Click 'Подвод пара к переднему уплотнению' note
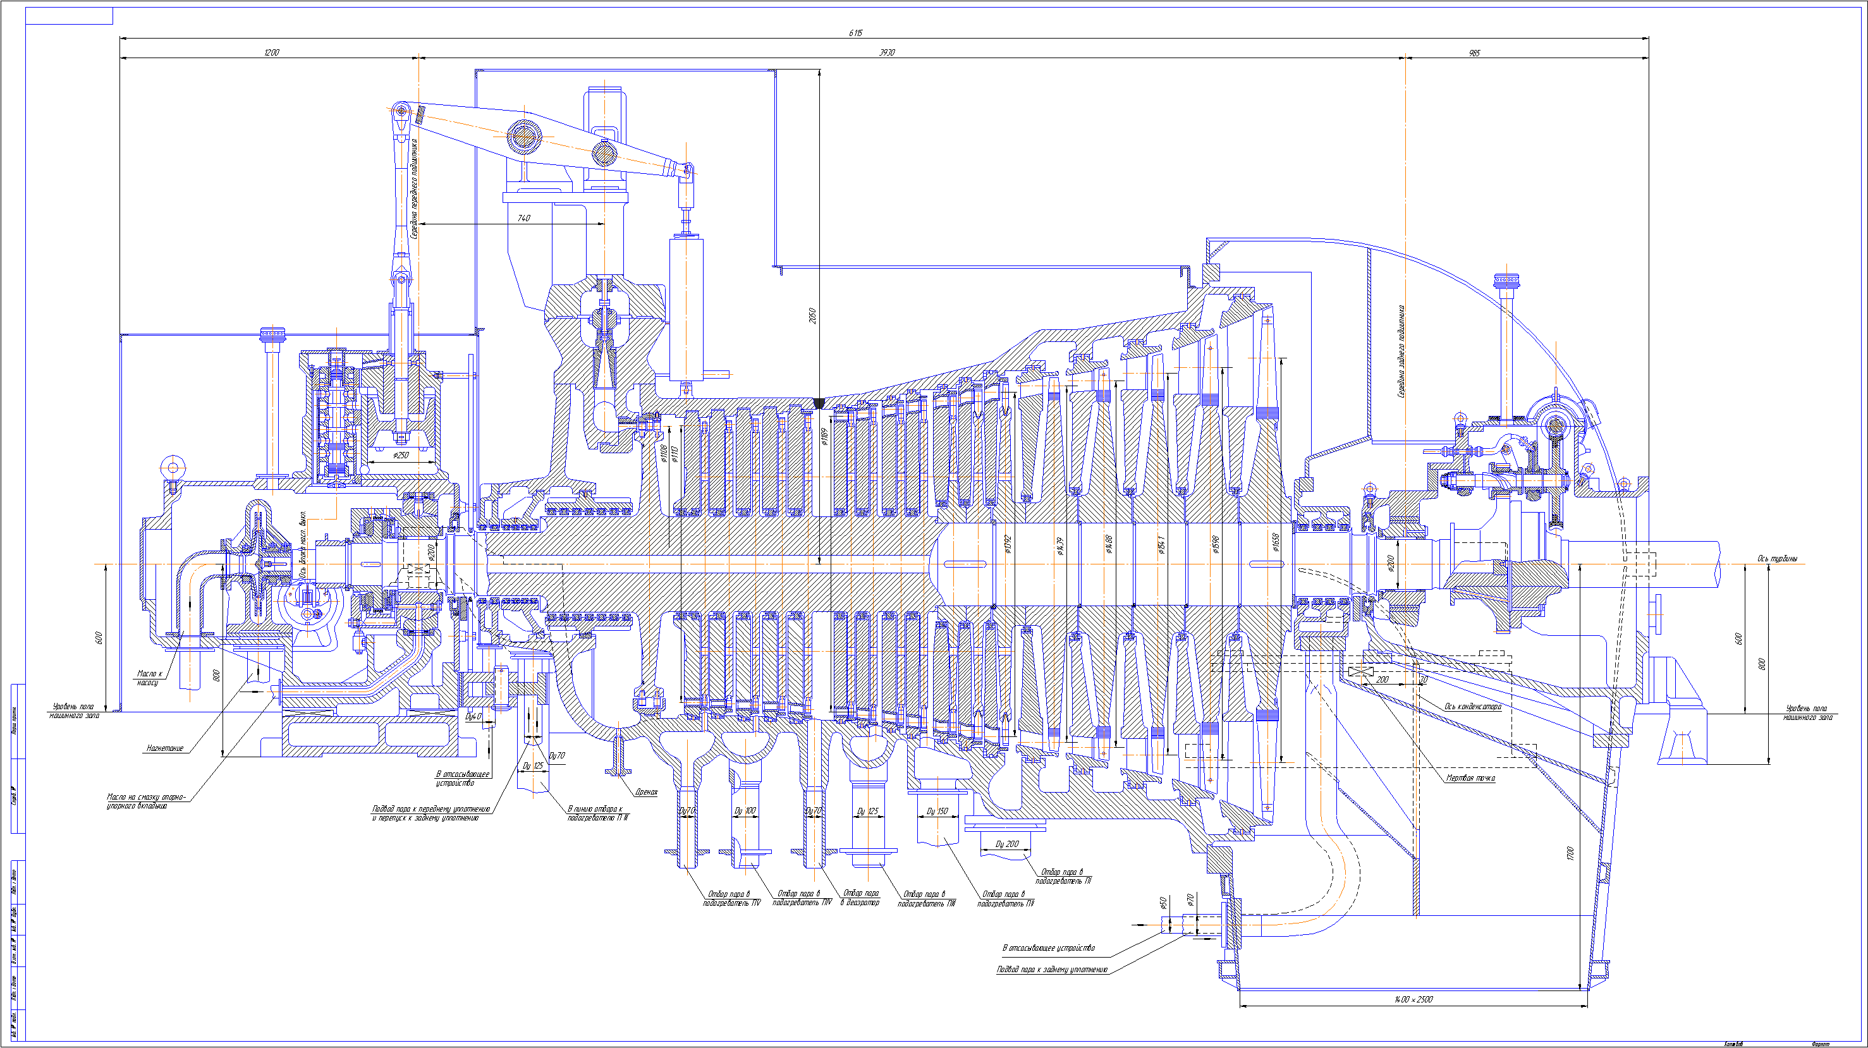This screenshot has height=1048, width=1868. point(430,808)
